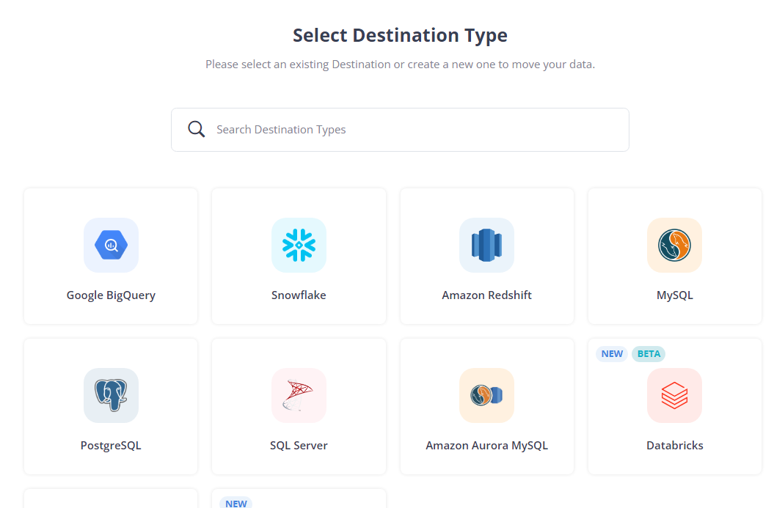Image resolution: width=774 pixels, height=508 pixels.
Task: Click the search magnifier icon
Action: [196, 128]
